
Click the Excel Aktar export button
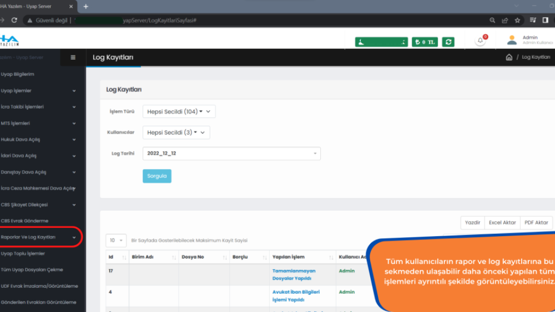[502, 222]
